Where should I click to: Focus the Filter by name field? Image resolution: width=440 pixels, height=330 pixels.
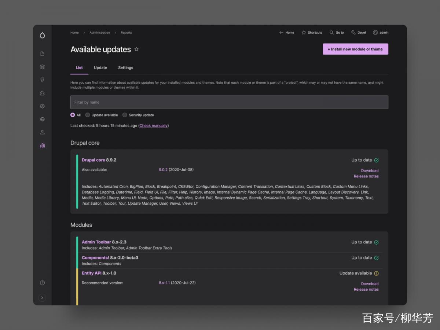click(x=229, y=102)
